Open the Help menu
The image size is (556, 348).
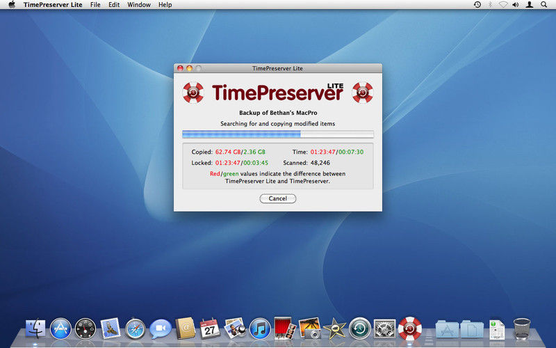point(165,5)
